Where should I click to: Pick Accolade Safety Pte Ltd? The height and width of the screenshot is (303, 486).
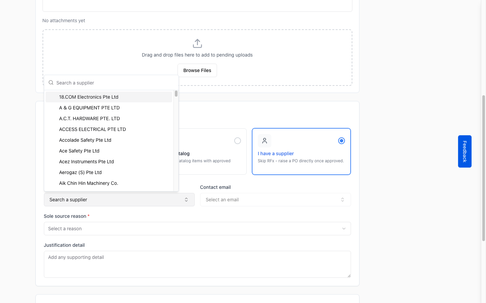109,140
